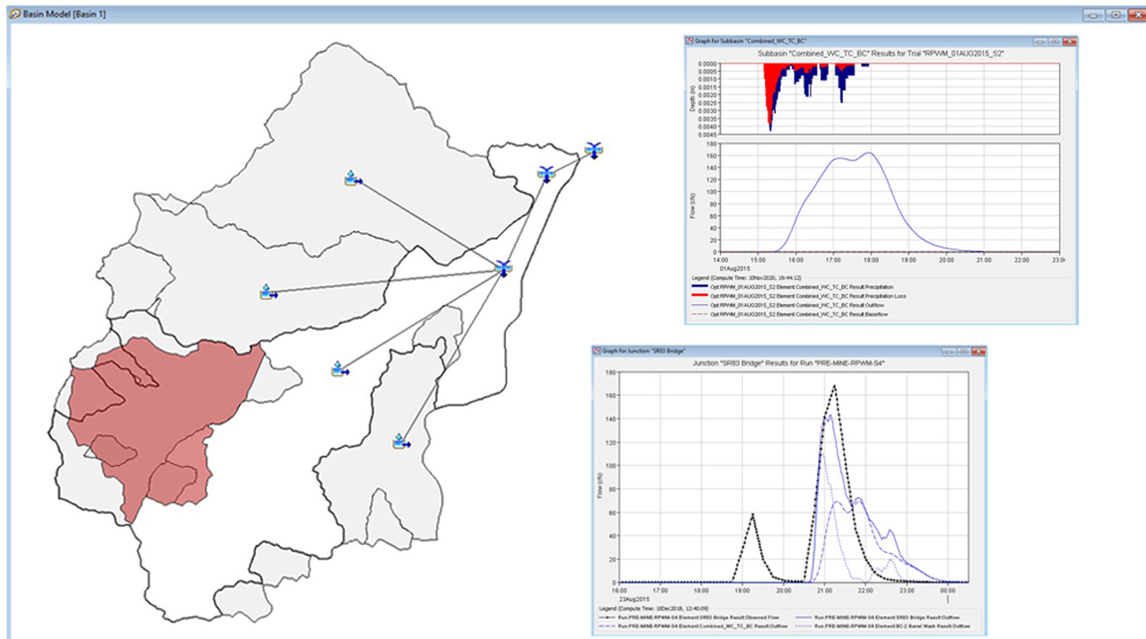This screenshot has height=639, width=1146.
Task: Click the westernmost subbasin icon above the red area
Action: [x=268, y=292]
